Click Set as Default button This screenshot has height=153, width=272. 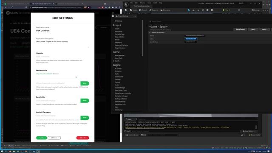[240, 29]
